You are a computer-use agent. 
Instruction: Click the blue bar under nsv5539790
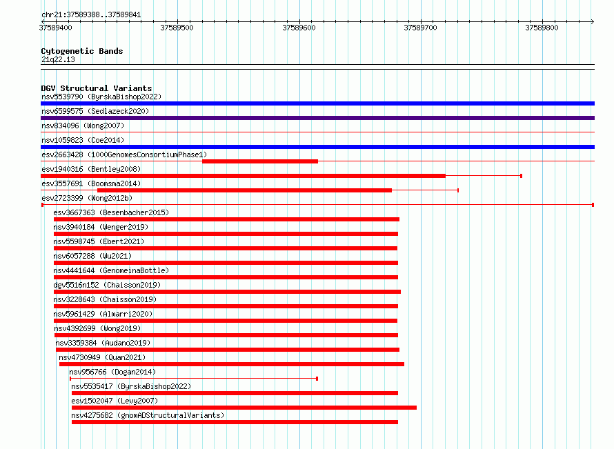click(317, 103)
